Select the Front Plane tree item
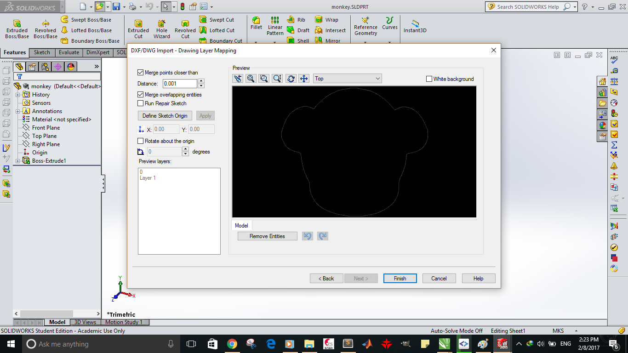628x353 pixels. coord(46,128)
